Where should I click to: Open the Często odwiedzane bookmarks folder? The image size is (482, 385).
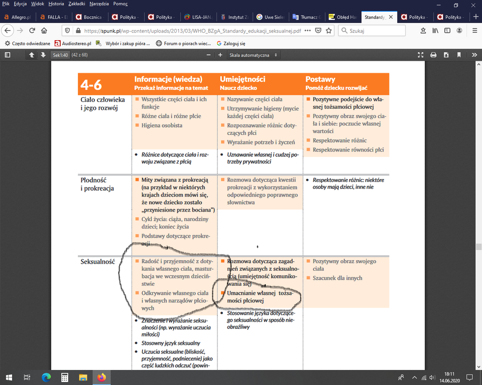27,43
